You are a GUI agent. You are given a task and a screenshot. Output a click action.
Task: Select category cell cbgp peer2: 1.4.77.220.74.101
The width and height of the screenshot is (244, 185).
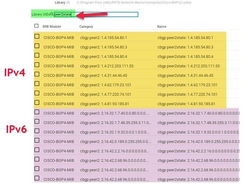tap(105, 94)
